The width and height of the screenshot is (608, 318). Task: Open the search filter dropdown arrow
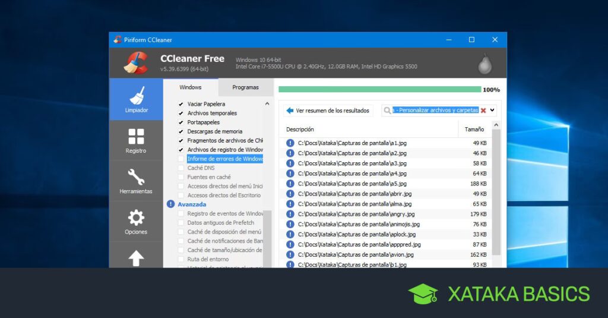(492, 111)
